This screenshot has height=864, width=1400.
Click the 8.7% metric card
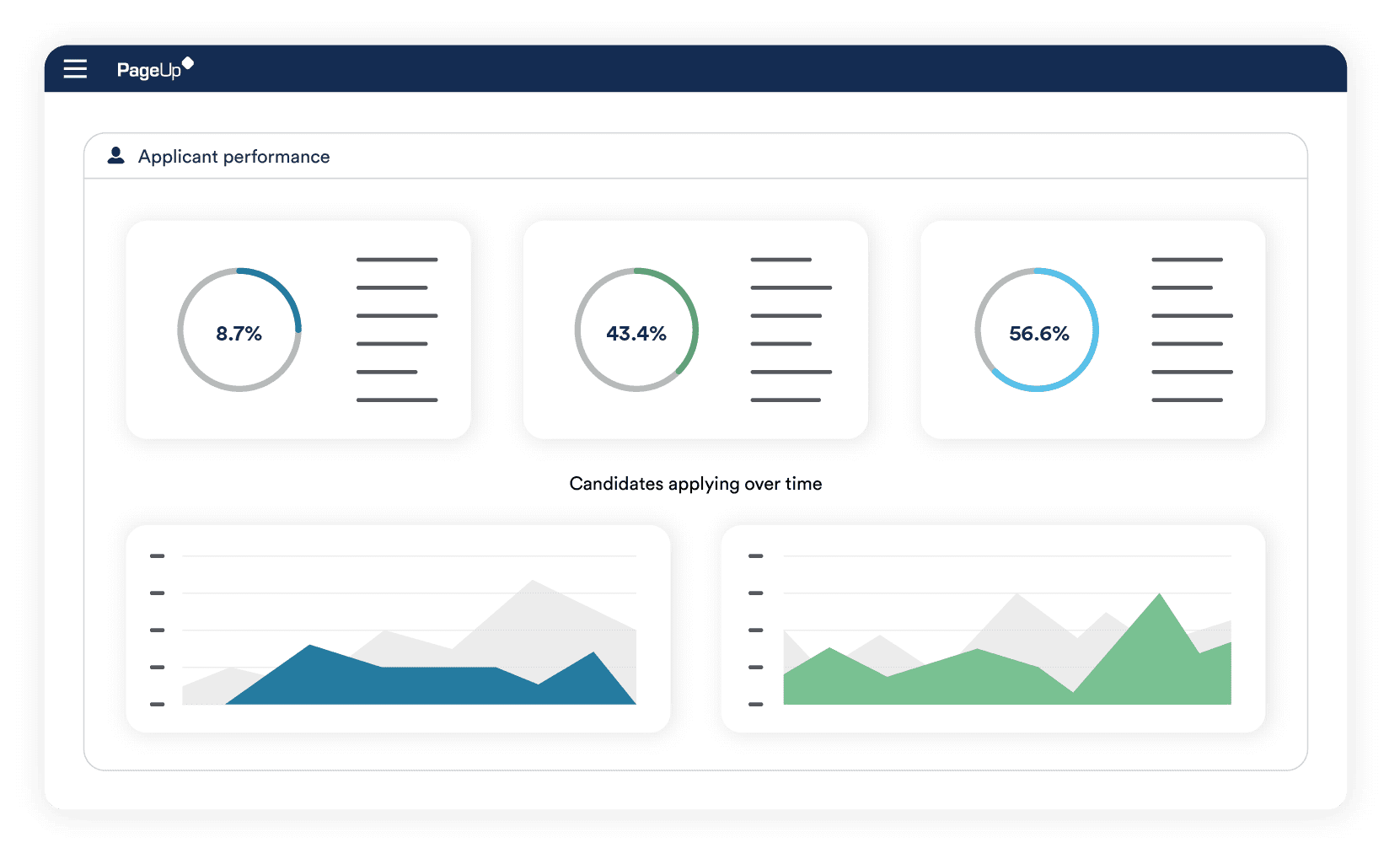point(299,330)
